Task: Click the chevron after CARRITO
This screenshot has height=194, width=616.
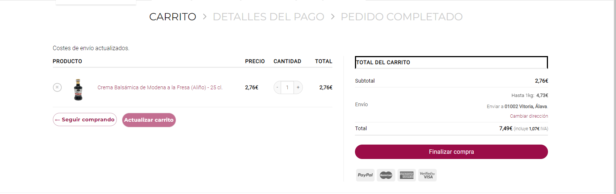Action: (x=204, y=17)
